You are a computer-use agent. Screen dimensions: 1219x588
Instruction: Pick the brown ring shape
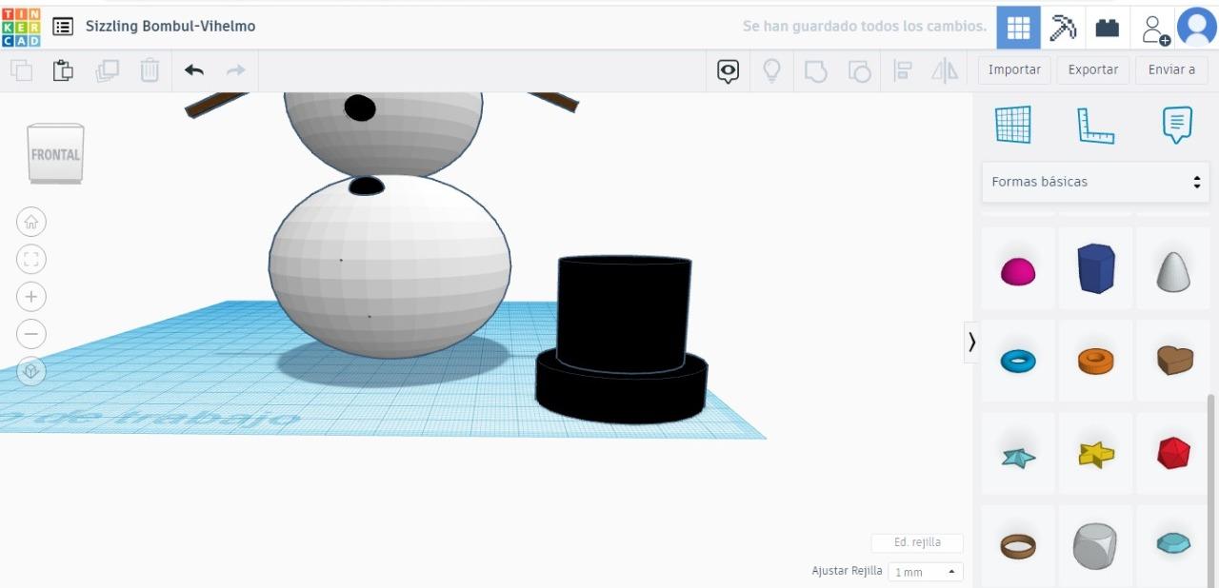(1018, 546)
